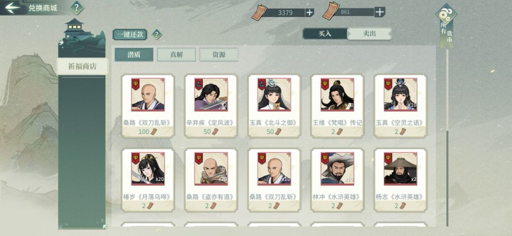Open help icon beside 一键还款
The image size is (512, 236).
pyautogui.click(x=157, y=34)
